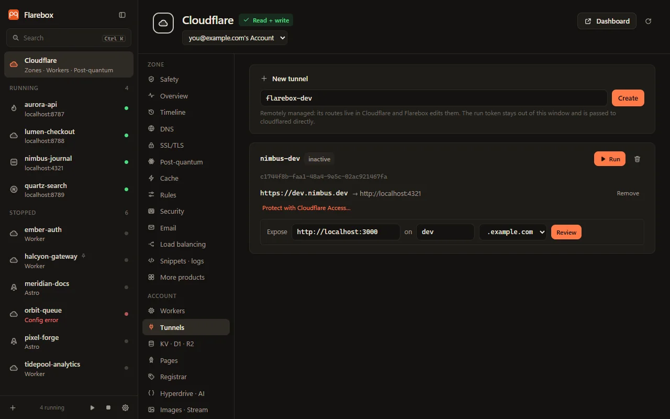Start all projects with the bottom play icon
Image resolution: width=670 pixels, height=419 pixels.
(x=93, y=407)
